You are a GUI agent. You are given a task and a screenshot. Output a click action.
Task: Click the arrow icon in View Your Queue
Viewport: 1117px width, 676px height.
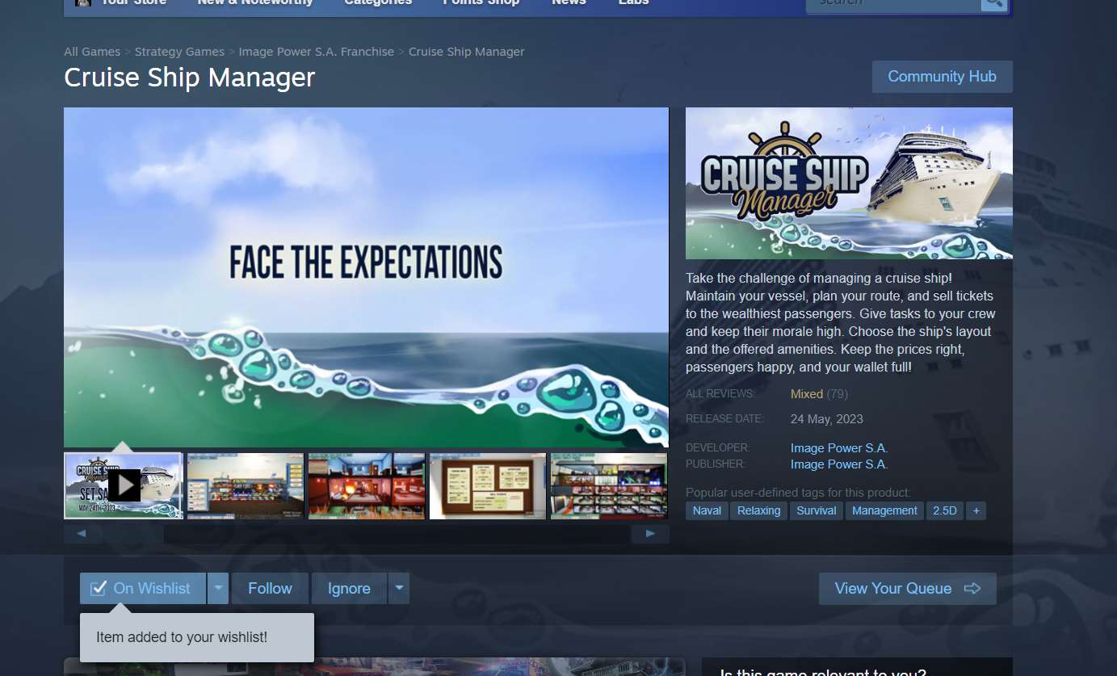(972, 589)
